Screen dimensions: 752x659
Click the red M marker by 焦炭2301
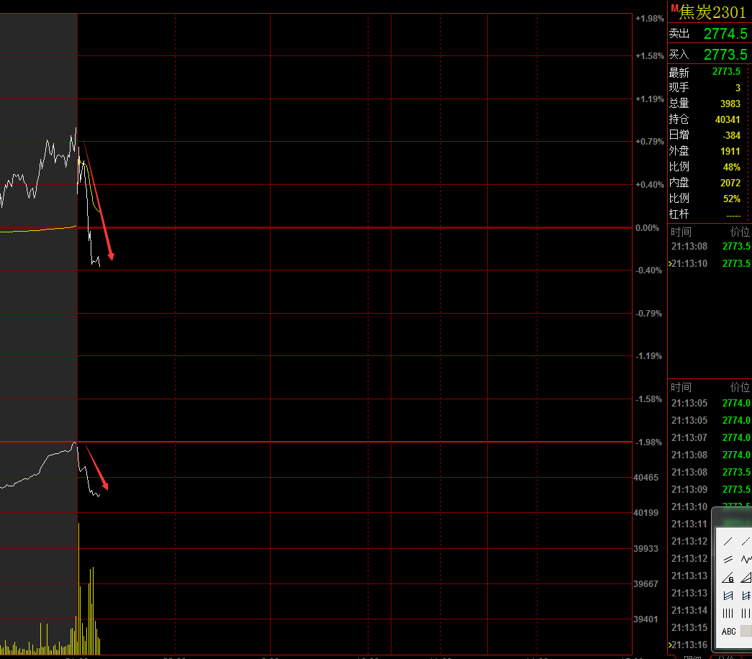click(x=674, y=8)
